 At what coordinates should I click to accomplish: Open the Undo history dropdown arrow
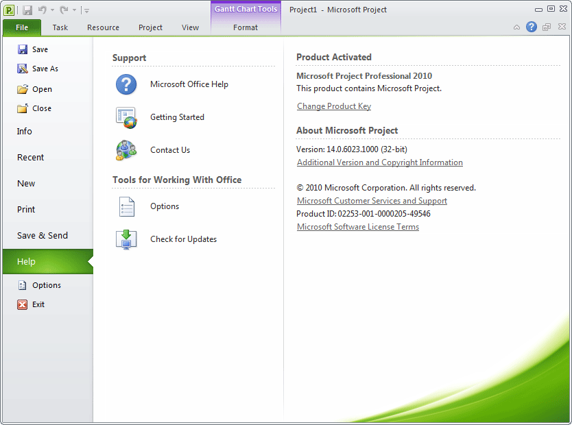pyautogui.click(x=53, y=10)
